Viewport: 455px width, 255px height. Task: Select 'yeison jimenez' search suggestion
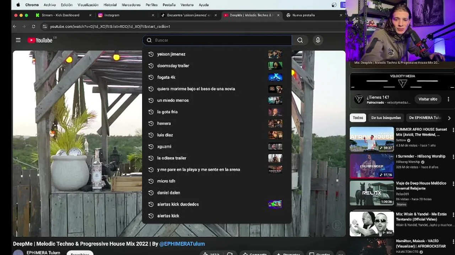pos(216,54)
